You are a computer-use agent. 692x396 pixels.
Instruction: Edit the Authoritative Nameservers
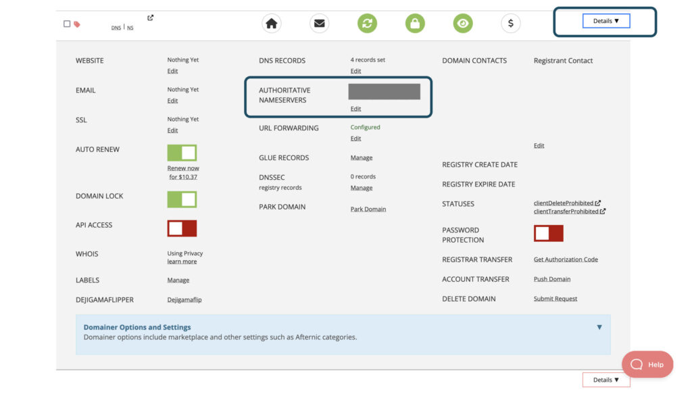355,109
